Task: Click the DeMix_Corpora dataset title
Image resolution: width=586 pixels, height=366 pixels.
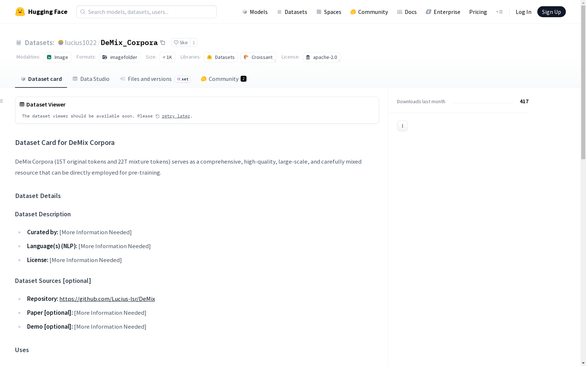Action: click(x=129, y=42)
